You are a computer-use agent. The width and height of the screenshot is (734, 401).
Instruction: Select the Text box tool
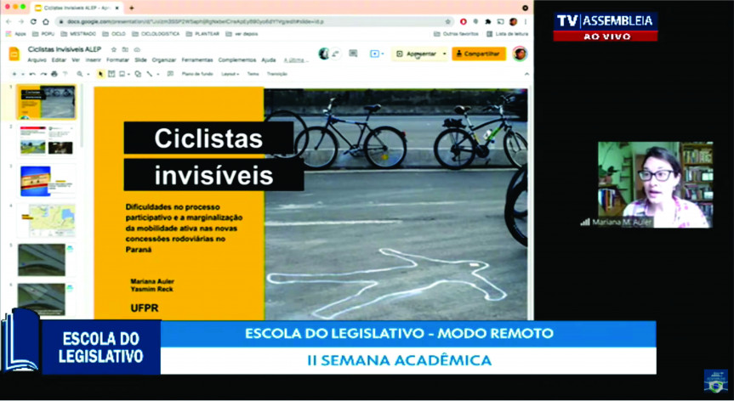point(112,74)
